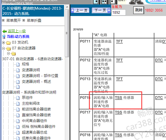Click TSS link in P0715 row

[119, 97]
